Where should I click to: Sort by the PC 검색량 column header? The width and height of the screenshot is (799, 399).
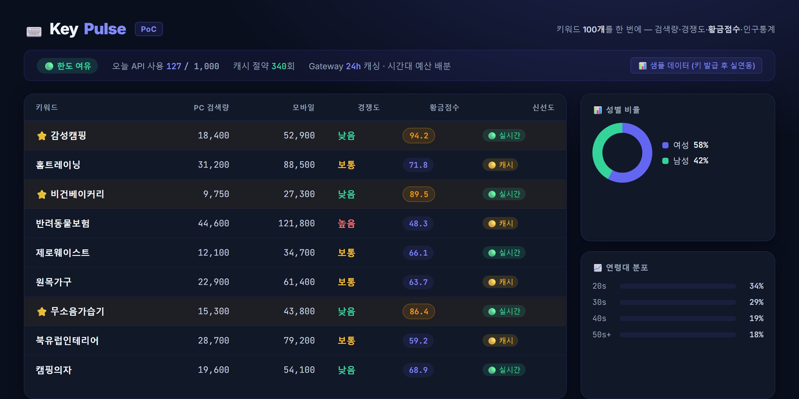(212, 108)
